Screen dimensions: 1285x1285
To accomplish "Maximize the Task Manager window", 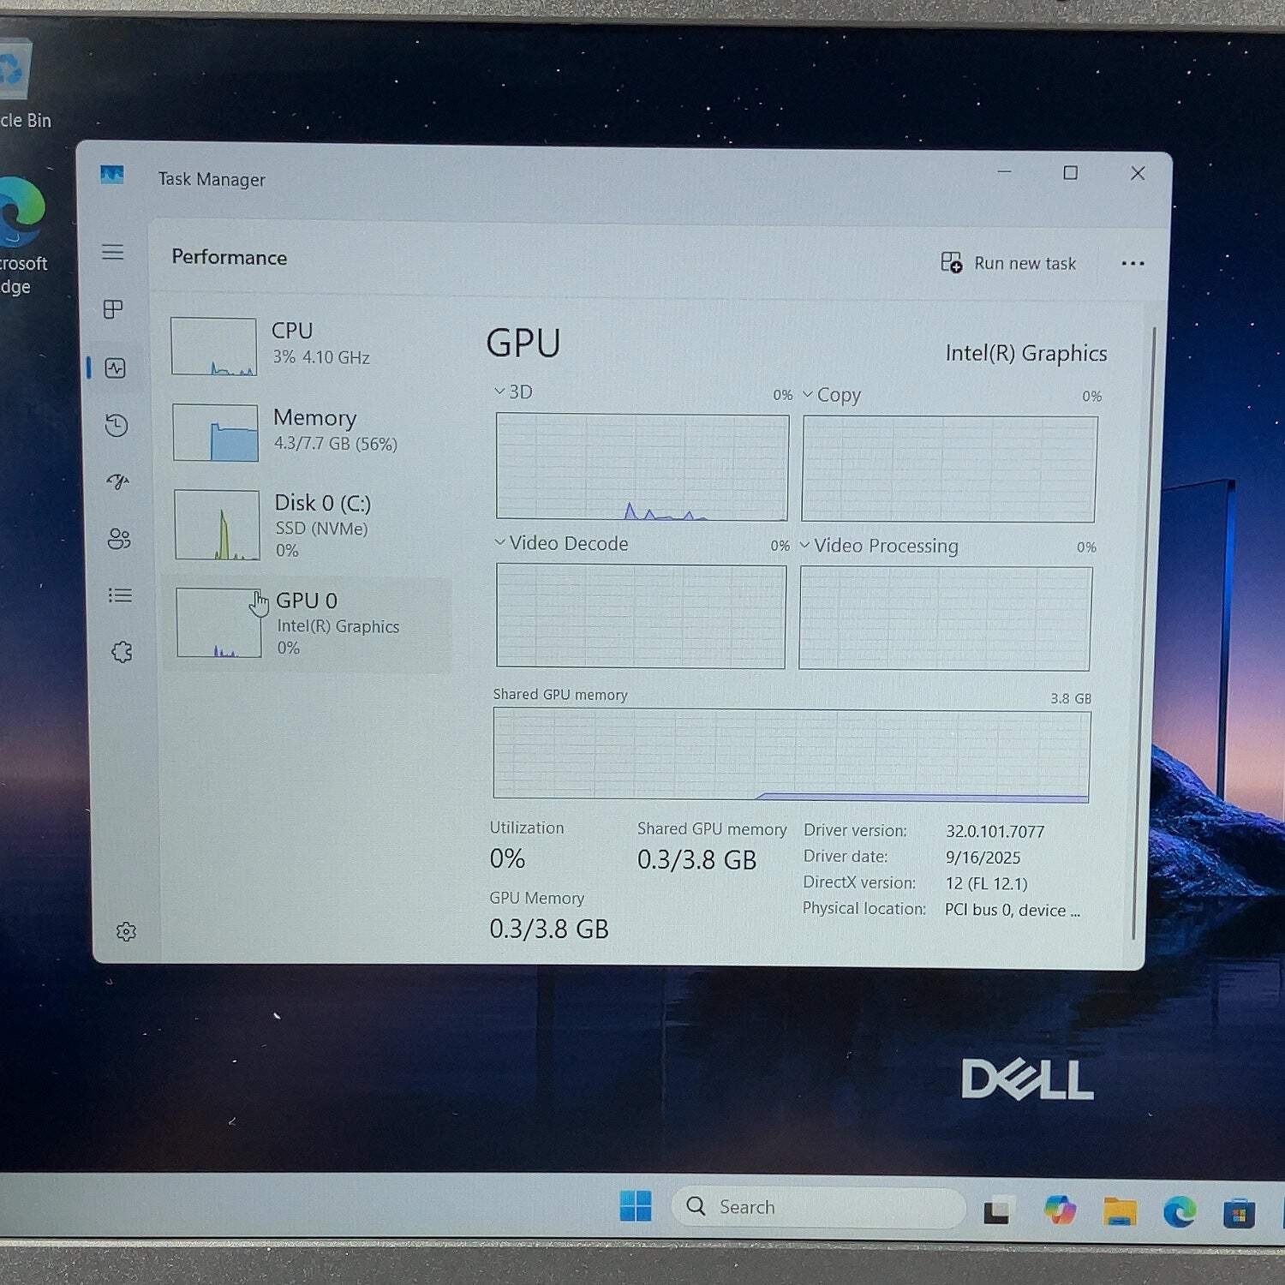I will [x=1070, y=173].
